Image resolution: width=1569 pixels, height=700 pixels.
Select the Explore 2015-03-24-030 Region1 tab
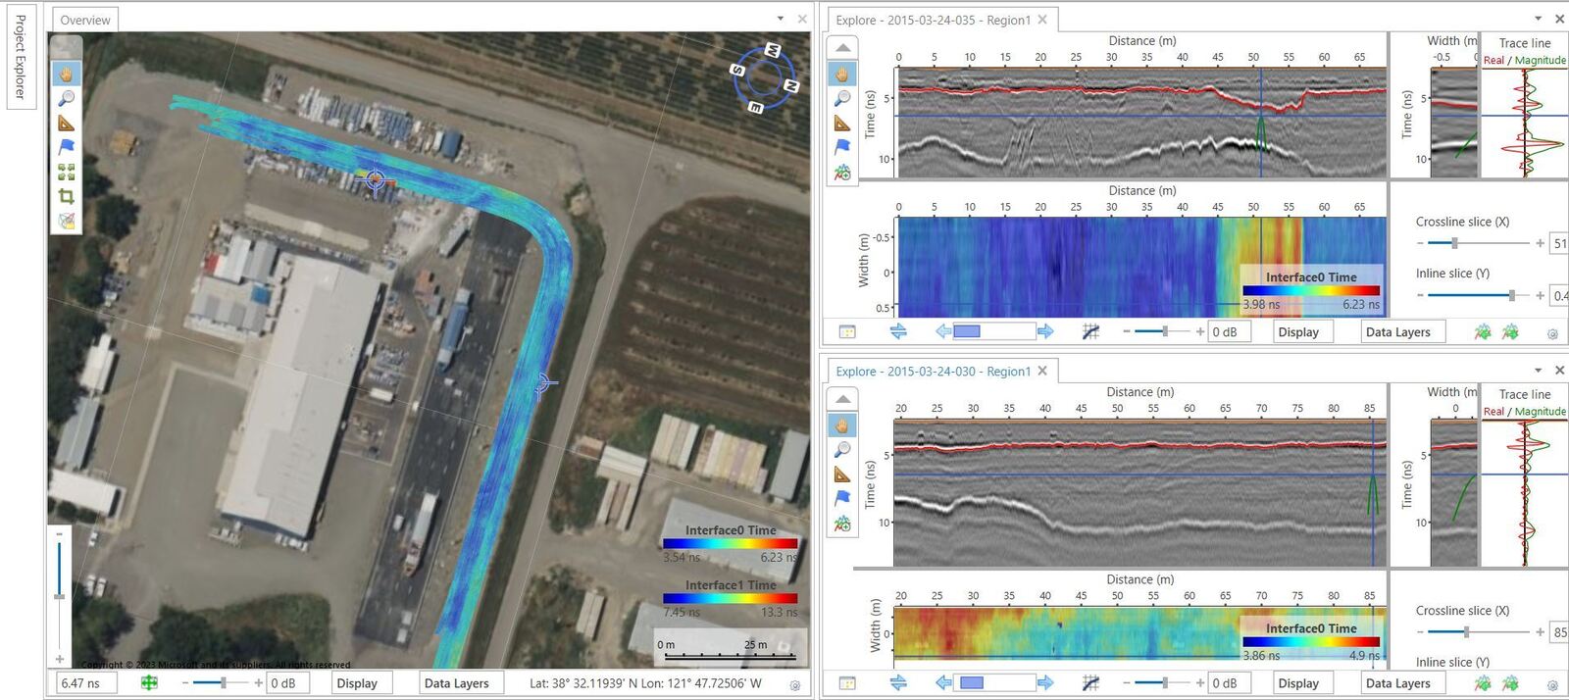(933, 372)
